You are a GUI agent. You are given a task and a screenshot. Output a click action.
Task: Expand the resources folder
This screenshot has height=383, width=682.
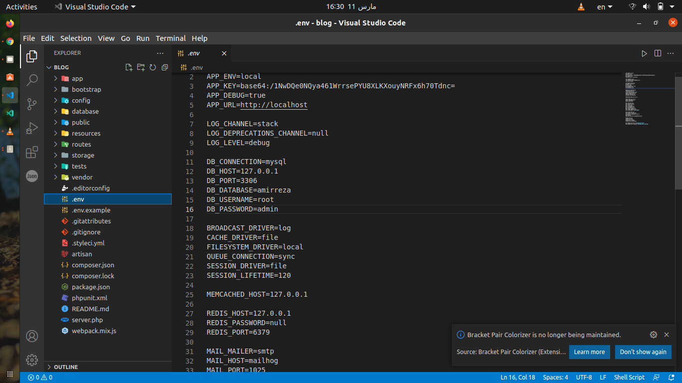click(x=108, y=133)
